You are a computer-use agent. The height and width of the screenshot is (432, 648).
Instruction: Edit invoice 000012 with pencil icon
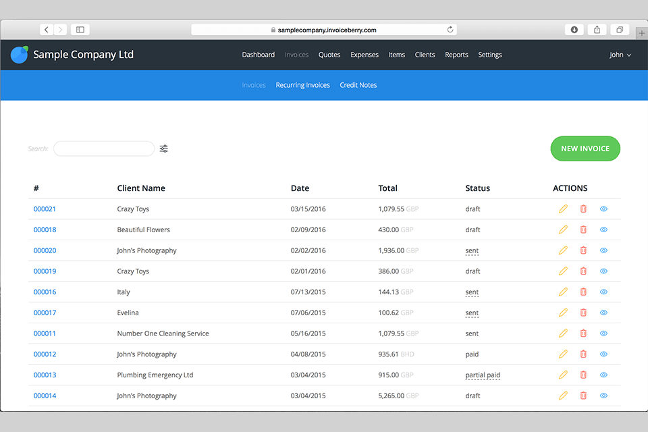[x=563, y=354]
